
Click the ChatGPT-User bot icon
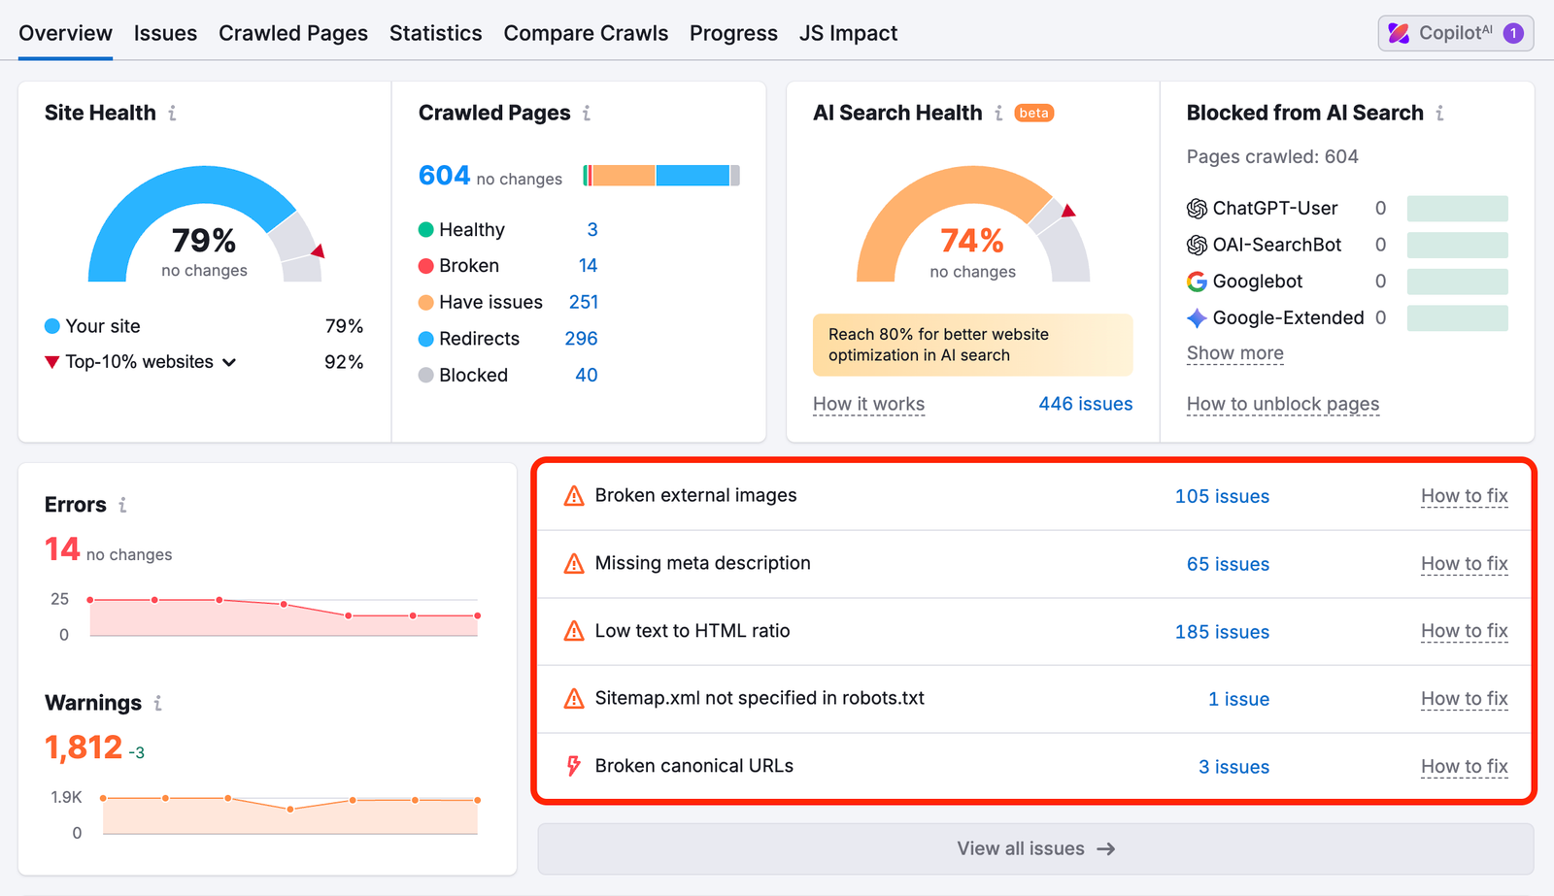click(1197, 209)
